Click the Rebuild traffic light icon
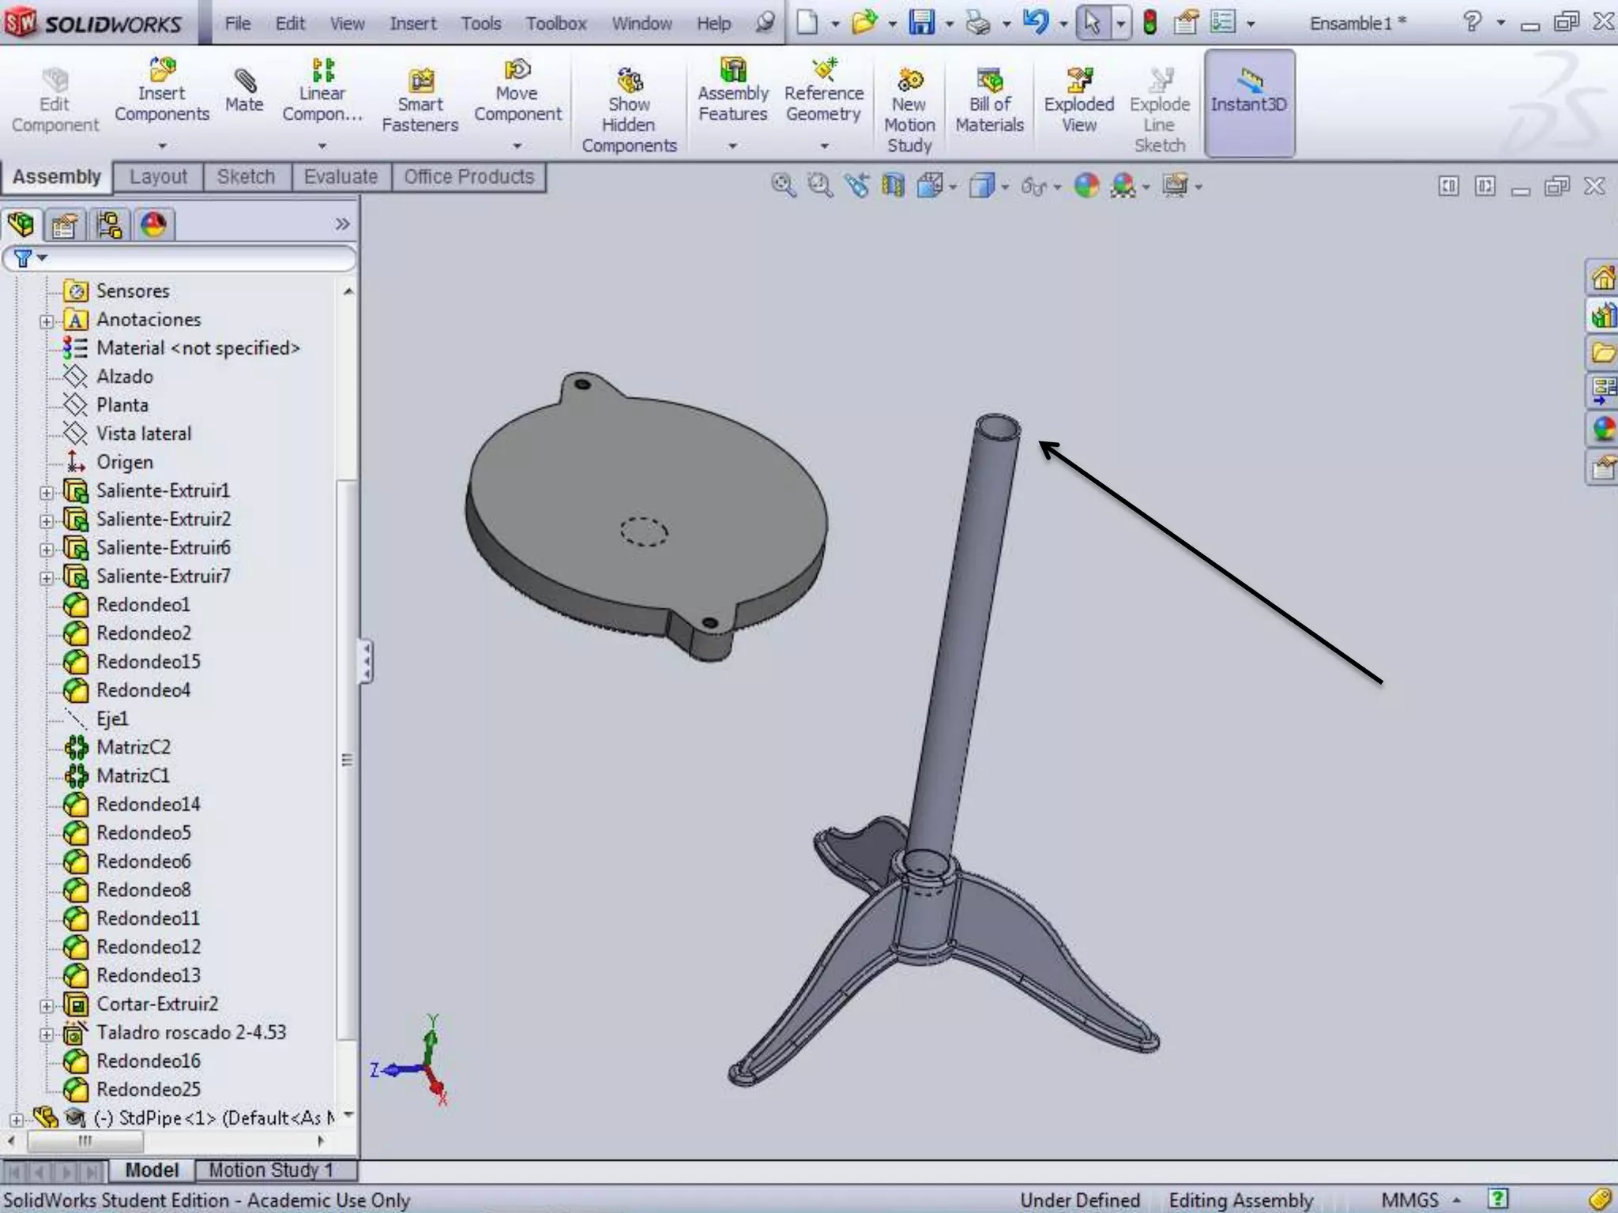This screenshot has height=1213, width=1618. (1150, 22)
